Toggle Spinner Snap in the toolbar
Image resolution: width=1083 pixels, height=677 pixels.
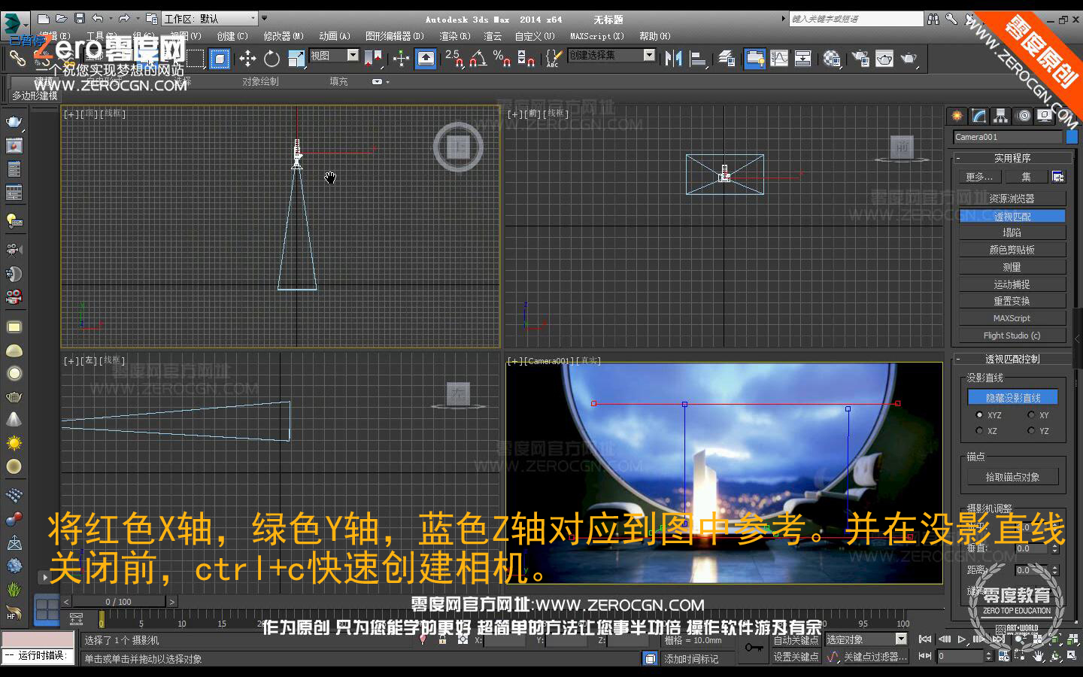526,59
